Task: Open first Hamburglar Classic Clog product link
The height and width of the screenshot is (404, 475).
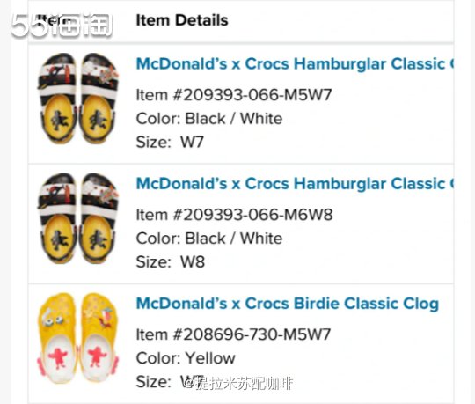Action: (x=295, y=64)
